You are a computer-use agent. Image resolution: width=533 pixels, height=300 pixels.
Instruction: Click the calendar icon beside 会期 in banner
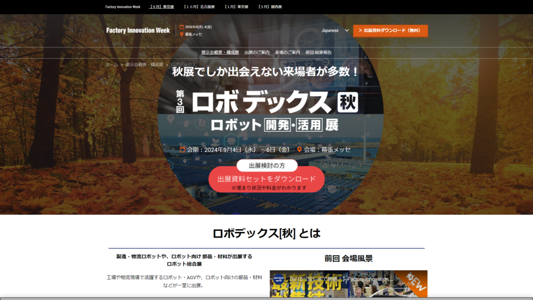point(183,149)
